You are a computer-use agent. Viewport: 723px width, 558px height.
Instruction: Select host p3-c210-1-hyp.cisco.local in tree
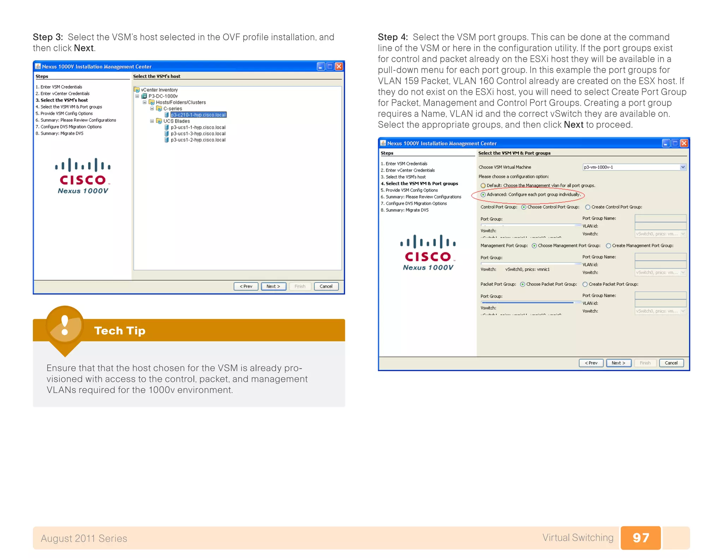(x=198, y=115)
